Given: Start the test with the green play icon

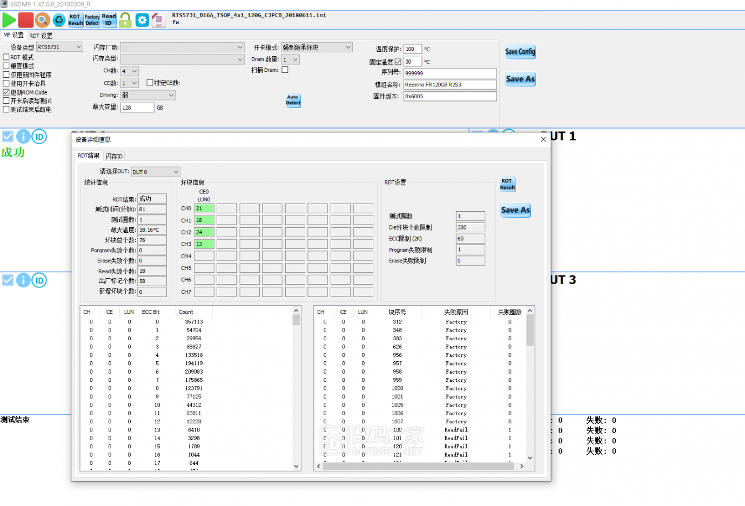Looking at the screenshot, I should (9, 20).
